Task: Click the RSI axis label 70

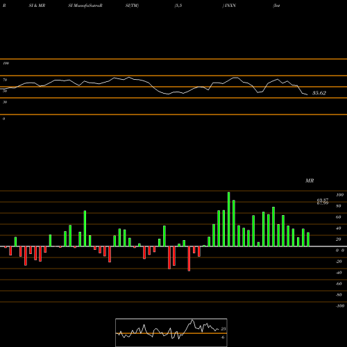Action: pyautogui.click(x=5, y=80)
